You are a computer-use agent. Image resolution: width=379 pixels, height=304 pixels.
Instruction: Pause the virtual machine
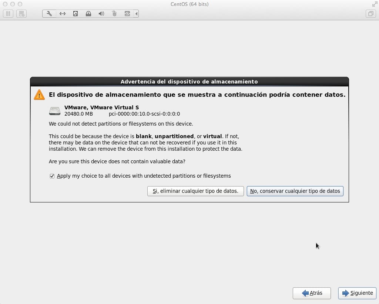pos(8,14)
